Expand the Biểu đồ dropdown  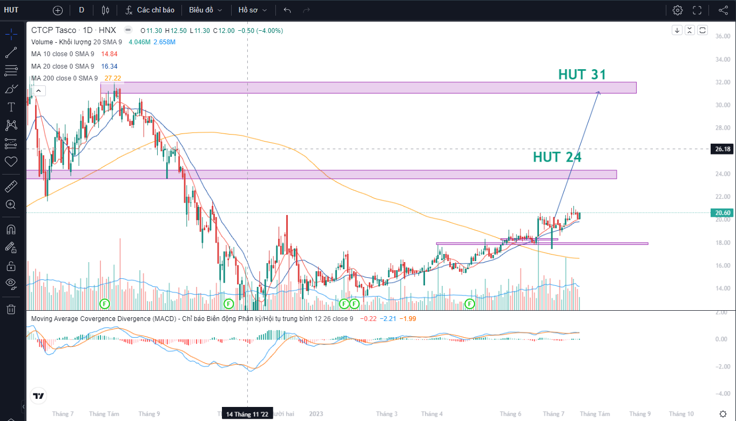coord(205,10)
